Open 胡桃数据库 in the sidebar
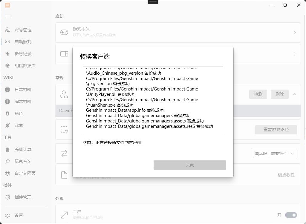The height and width of the screenshot is (224, 306). (x=25, y=66)
